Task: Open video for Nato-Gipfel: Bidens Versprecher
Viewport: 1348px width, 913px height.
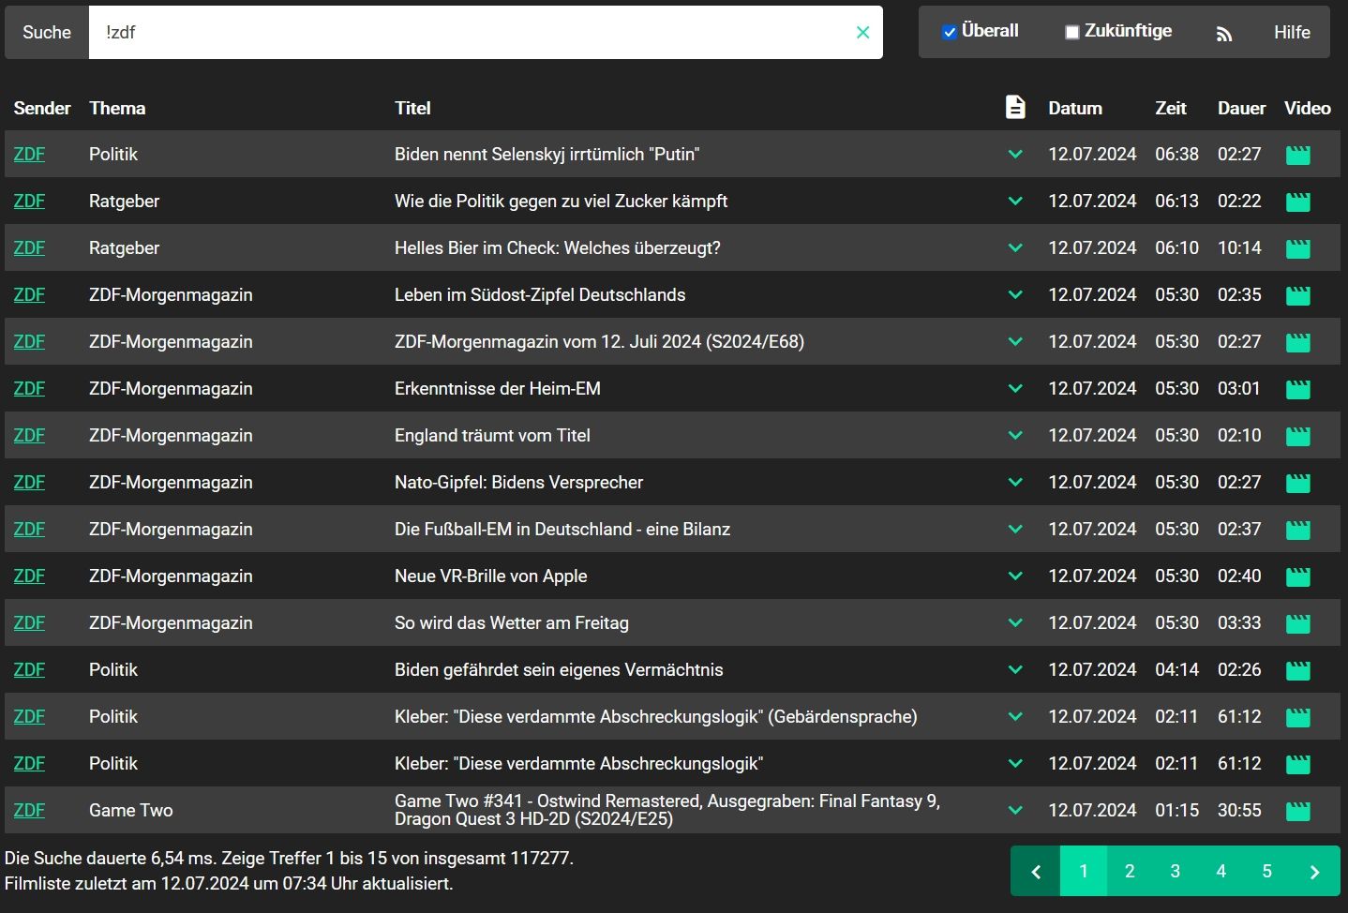Action: pyautogui.click(x=1297, y=483)
